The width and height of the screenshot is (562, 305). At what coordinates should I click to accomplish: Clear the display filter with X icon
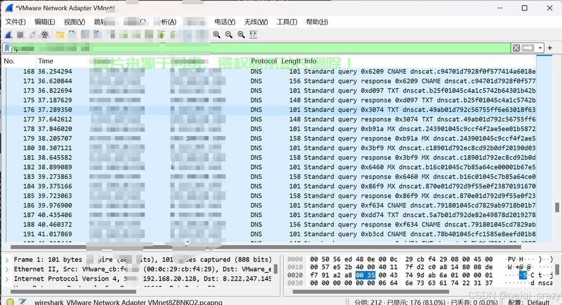516,48
